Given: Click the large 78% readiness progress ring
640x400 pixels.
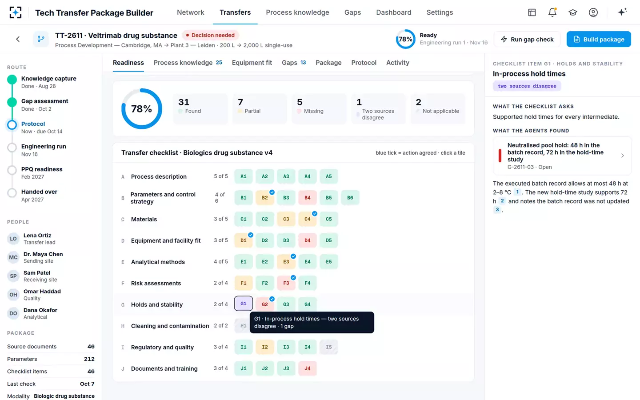Looking at the screenshot, I should coord(142,109).
